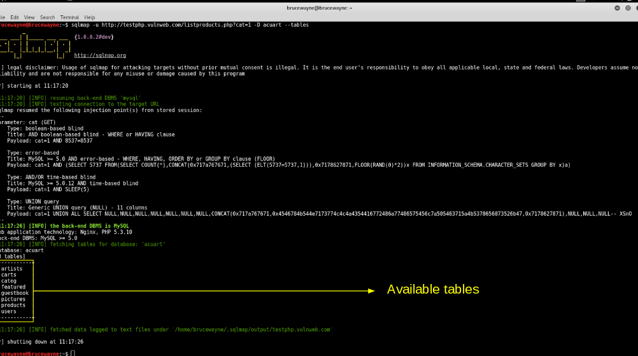
Task: Click 'shutting down at 11:17:26' line
Action: pos(41,342)
